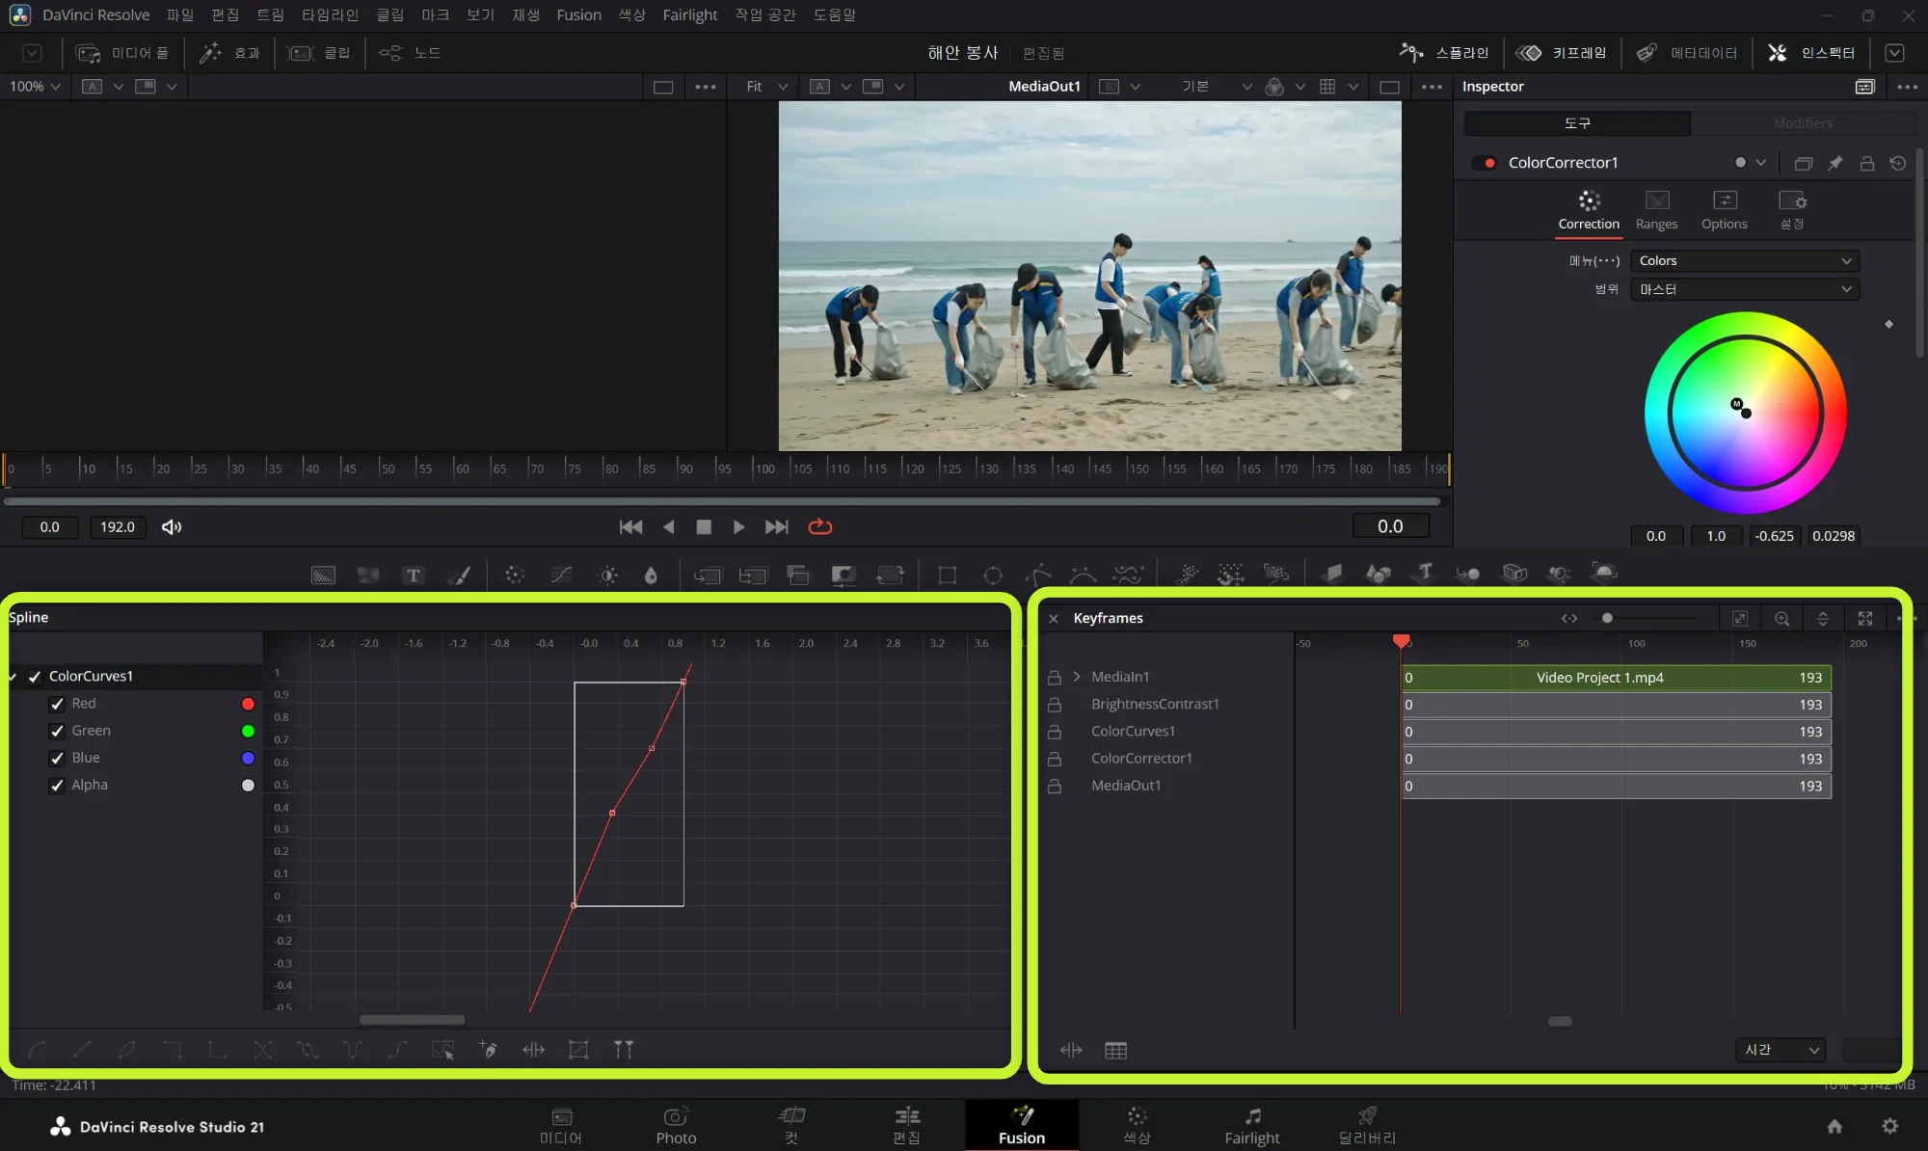Screen dimensions: 1928x1151
Task: Click zoom to fit in Keyframes panel
Action: 1740,618
